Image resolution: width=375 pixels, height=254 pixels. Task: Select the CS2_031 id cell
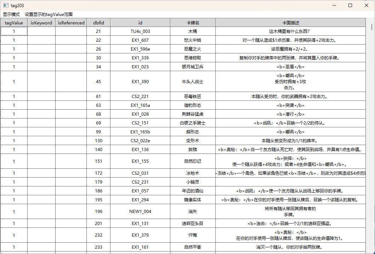140,173
